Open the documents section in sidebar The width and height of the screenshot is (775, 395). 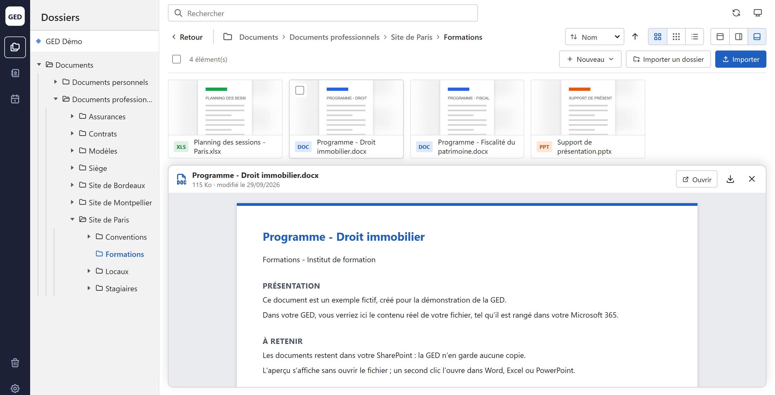(15, 47)
